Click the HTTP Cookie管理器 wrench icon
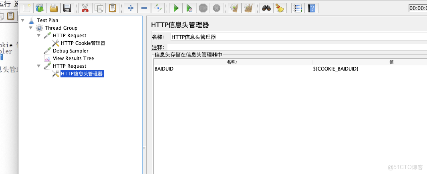Viewport: 427px width, 174px height. pos(56,43)
